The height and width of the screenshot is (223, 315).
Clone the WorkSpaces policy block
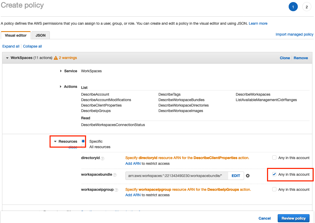pyautogui.click(x=285, y=58)
